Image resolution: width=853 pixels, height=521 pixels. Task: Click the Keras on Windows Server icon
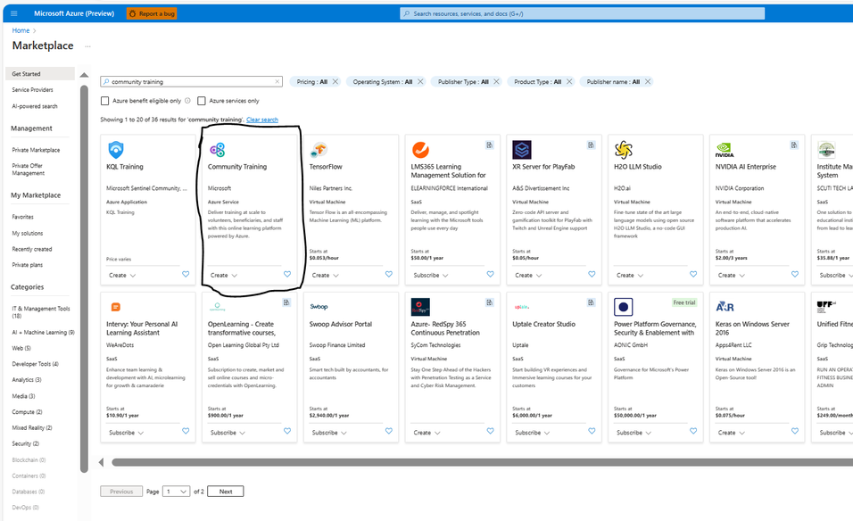click(x=725, y=307)
